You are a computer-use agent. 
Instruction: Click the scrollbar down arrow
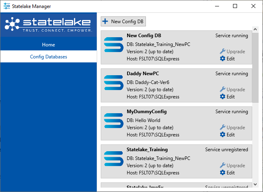pos(255,184)
